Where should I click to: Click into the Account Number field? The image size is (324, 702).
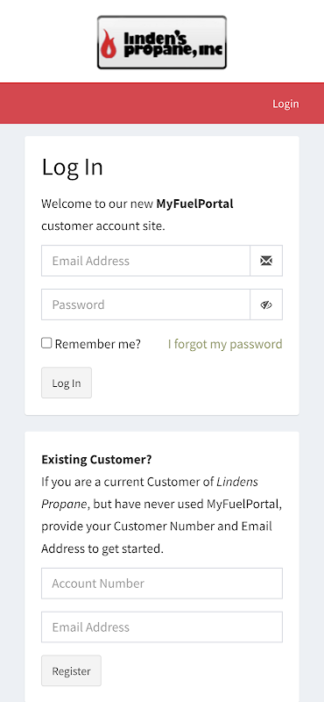point(162,584)
